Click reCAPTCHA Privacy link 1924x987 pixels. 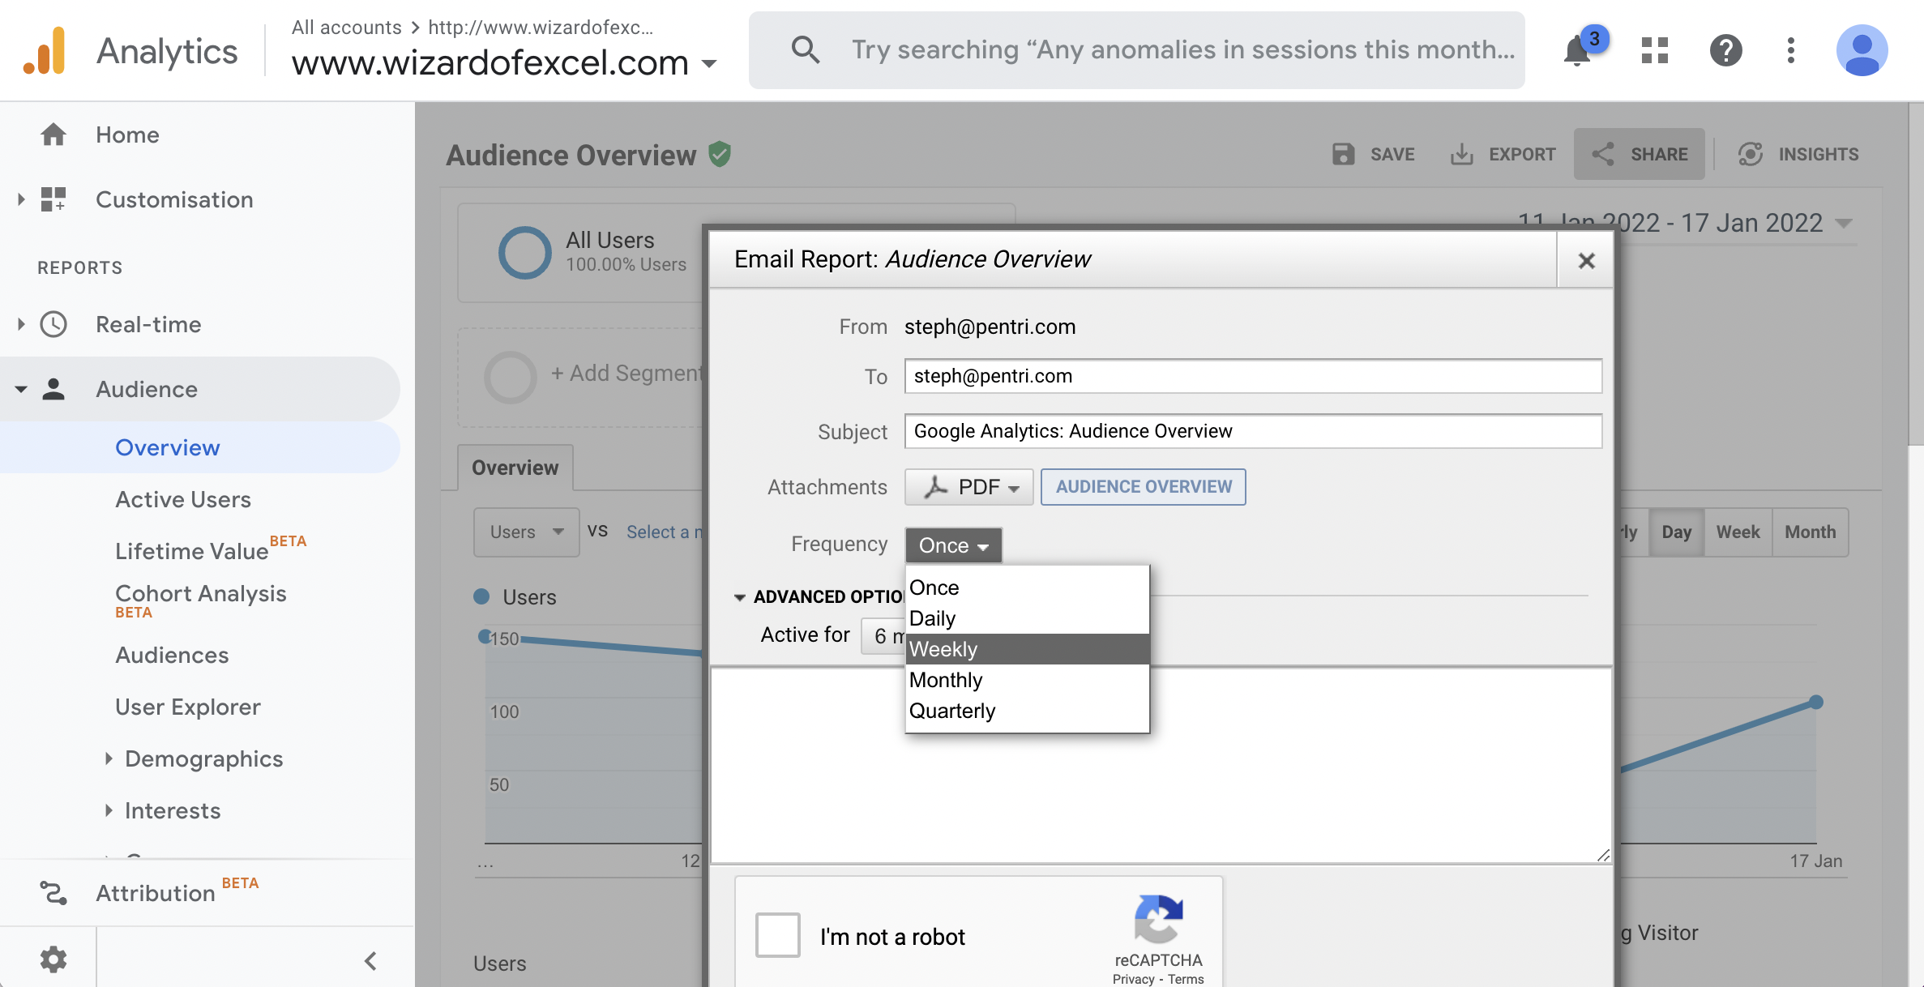(1133, 979)
